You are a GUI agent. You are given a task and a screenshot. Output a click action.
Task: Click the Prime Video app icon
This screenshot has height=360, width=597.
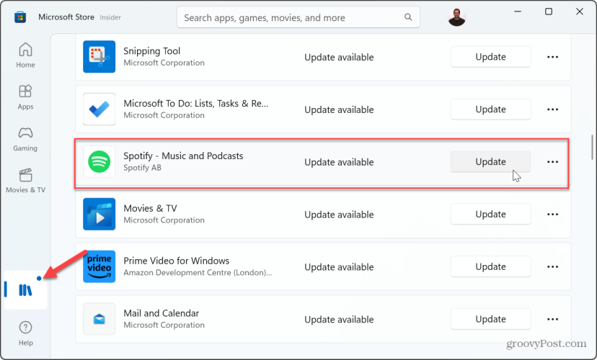[99, 266]
